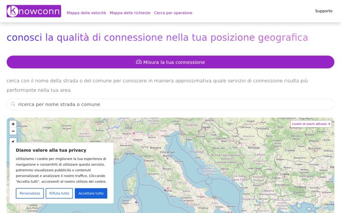Click the speedometer icon on measure button
Image resolution: width=341 pixels, height=213 pixels.
[x=139, y=62]
